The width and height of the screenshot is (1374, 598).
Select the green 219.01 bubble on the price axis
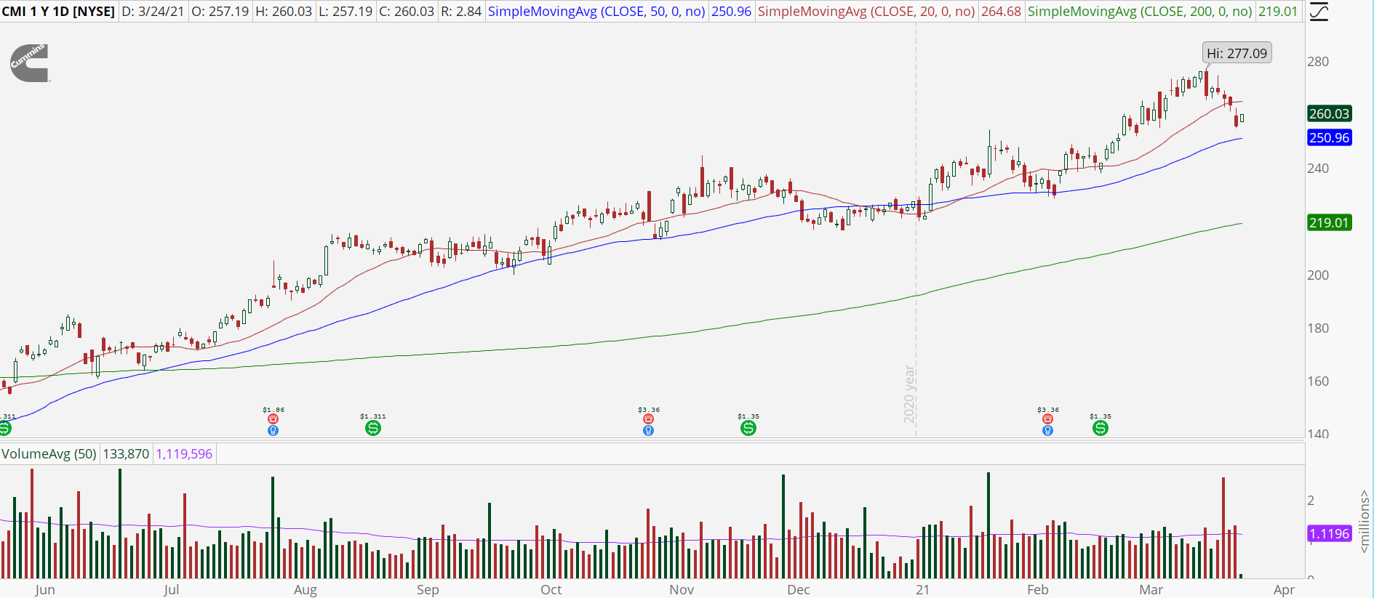click(1329, 222)
